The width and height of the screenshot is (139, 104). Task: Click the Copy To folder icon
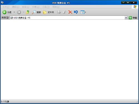(64, 12)
